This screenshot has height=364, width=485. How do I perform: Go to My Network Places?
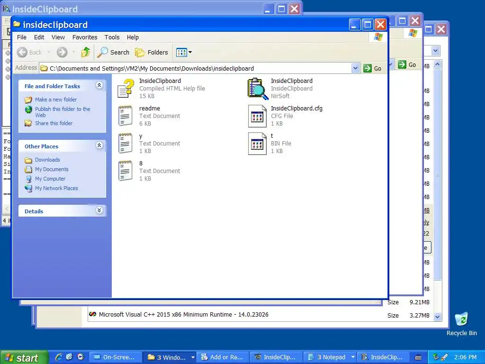(x=56, y=188)
